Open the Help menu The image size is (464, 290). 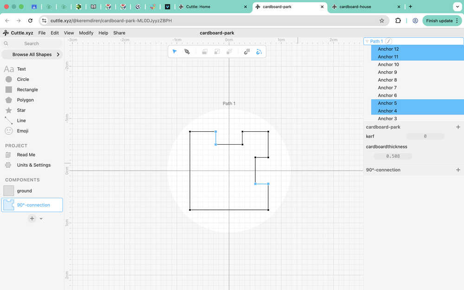pyautogui.click(x=103, y=33)
